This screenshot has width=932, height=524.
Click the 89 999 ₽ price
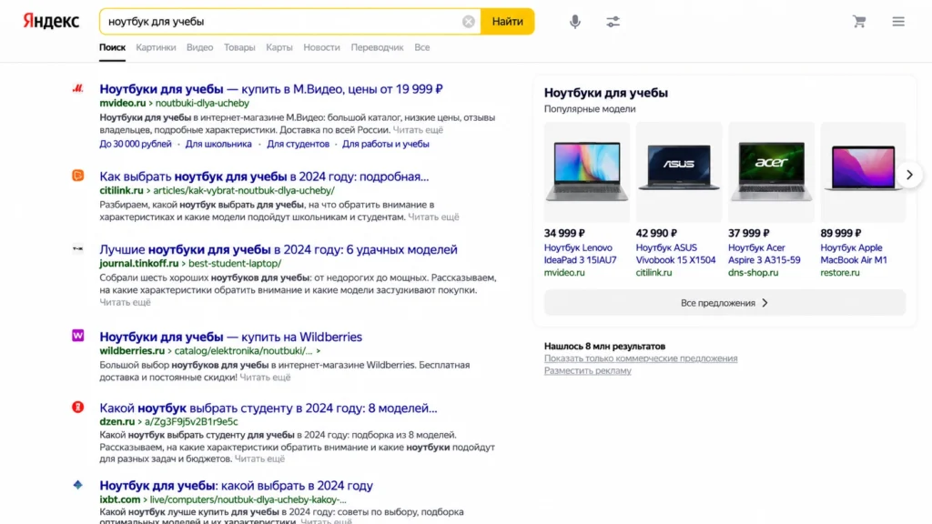coord(841,234)
